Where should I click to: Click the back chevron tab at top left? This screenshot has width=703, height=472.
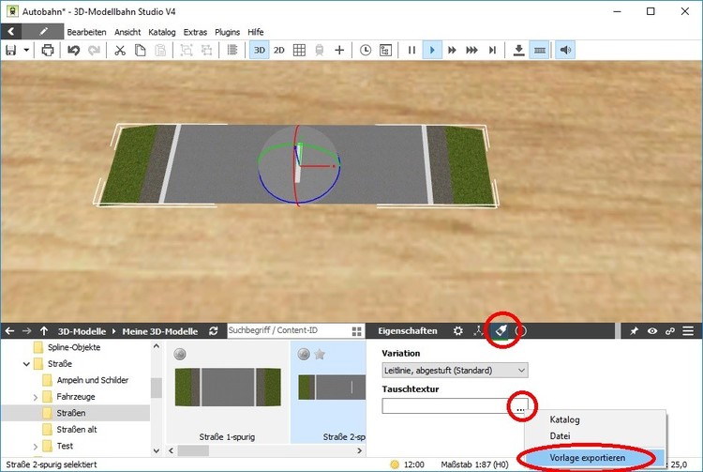(x=11, y=31)
